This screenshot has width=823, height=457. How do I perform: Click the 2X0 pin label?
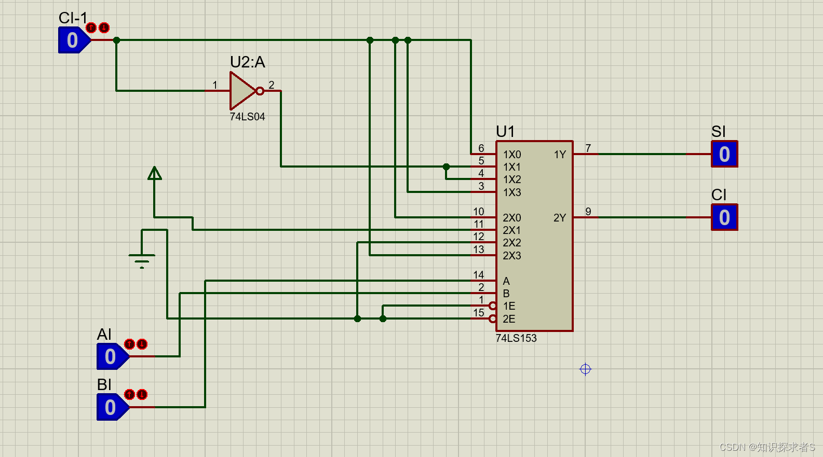512,218
